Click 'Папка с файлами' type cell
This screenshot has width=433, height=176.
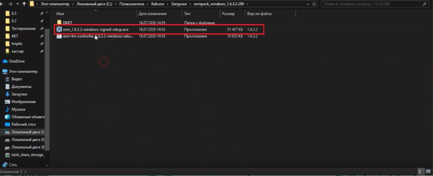199,23
